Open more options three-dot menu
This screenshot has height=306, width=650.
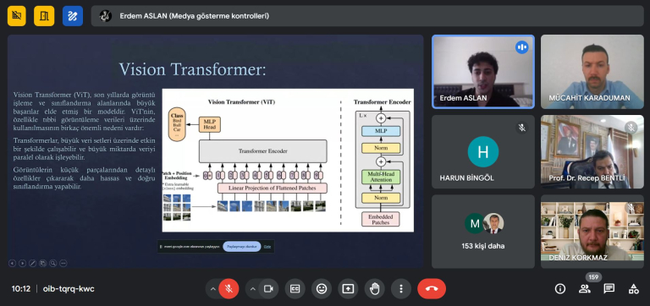pyautogui.click(x=401, y=289)
